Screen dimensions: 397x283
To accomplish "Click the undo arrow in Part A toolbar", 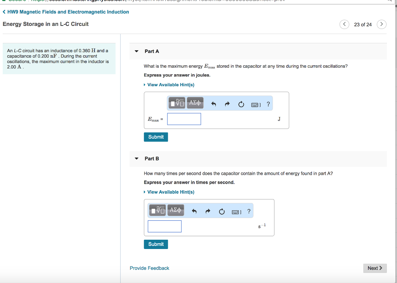I will 213,104.
